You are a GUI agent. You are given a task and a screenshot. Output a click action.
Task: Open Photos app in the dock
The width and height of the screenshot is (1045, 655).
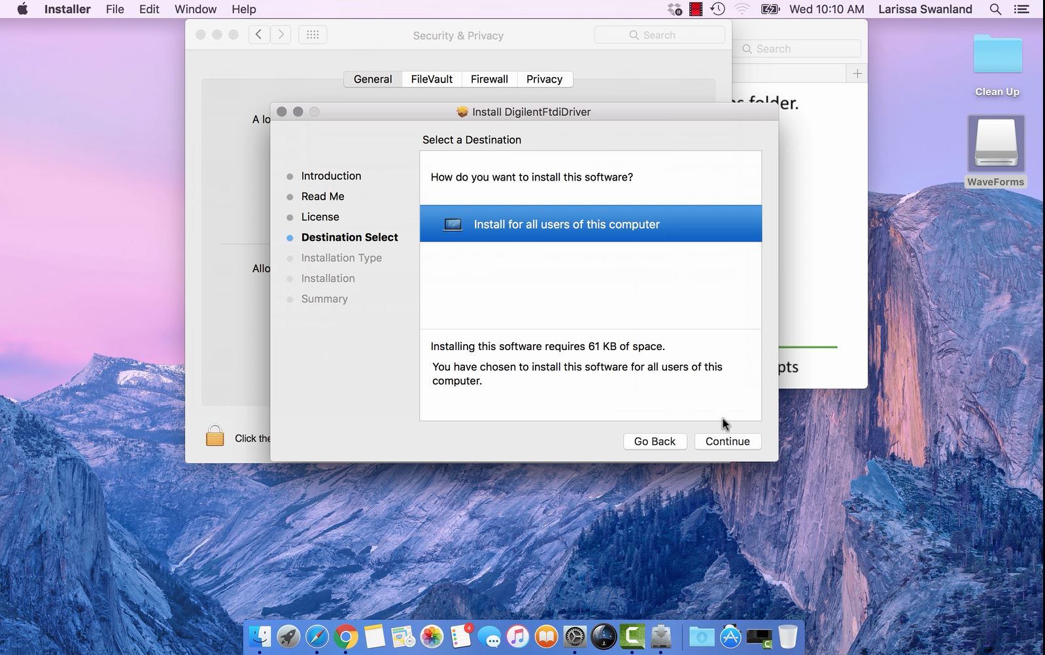(x=432, y=636)
